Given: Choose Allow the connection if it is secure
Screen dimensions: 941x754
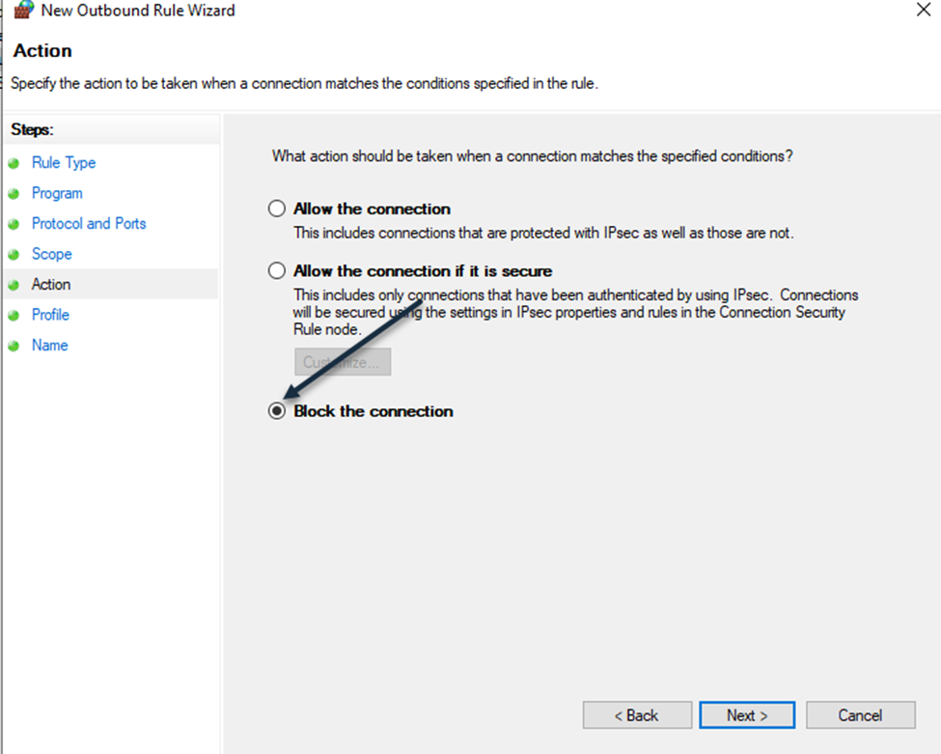Looking at the screenshot, I should click(277, 270).
